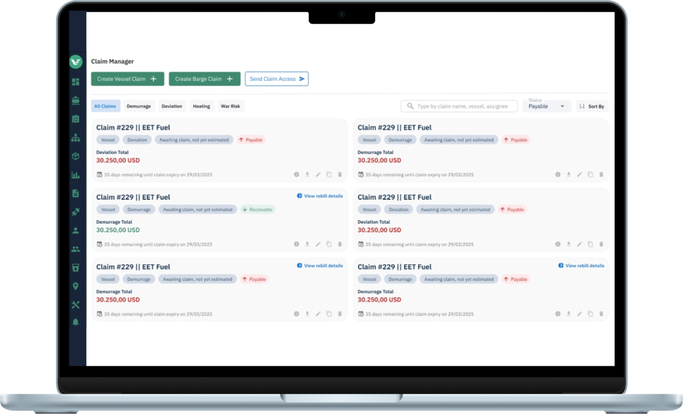Open the Sort By menu

tap(592, 106)
